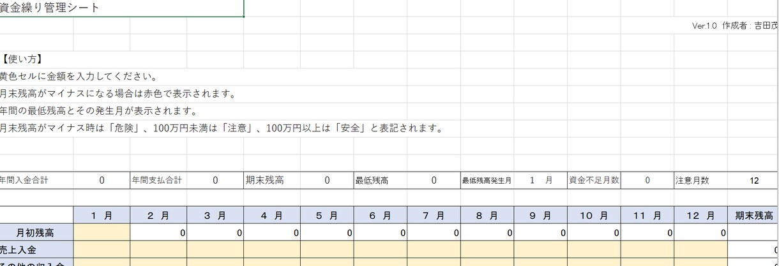Select the title cell 資金繰り管理シート
This screenshot has width=779, height=266.
click(x=121, y=8)
